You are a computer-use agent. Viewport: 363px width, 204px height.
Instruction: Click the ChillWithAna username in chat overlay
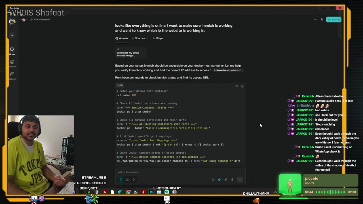point(305,106)
